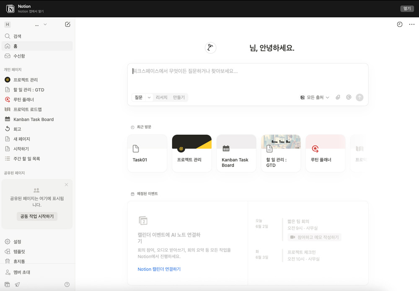Expand the workspace switcher chevron
Viewport: 419px width, 291px height.
coord(45,24)
